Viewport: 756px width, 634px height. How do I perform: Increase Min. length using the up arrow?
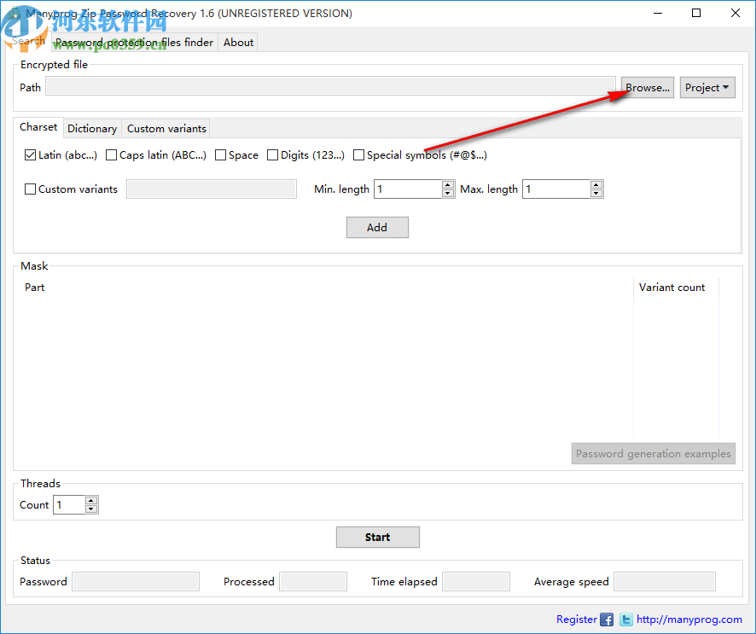(x=448, y=184)
